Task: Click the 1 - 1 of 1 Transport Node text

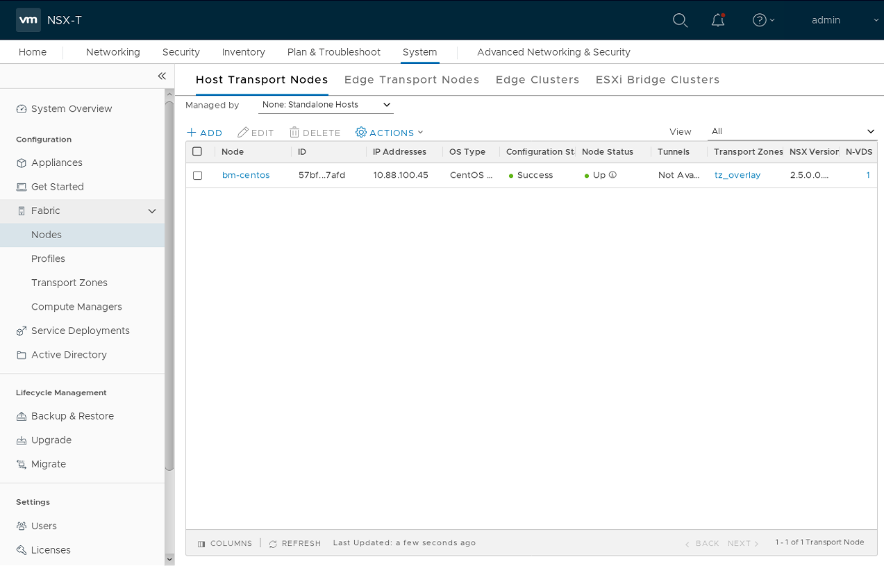Action: coord(819,542)
